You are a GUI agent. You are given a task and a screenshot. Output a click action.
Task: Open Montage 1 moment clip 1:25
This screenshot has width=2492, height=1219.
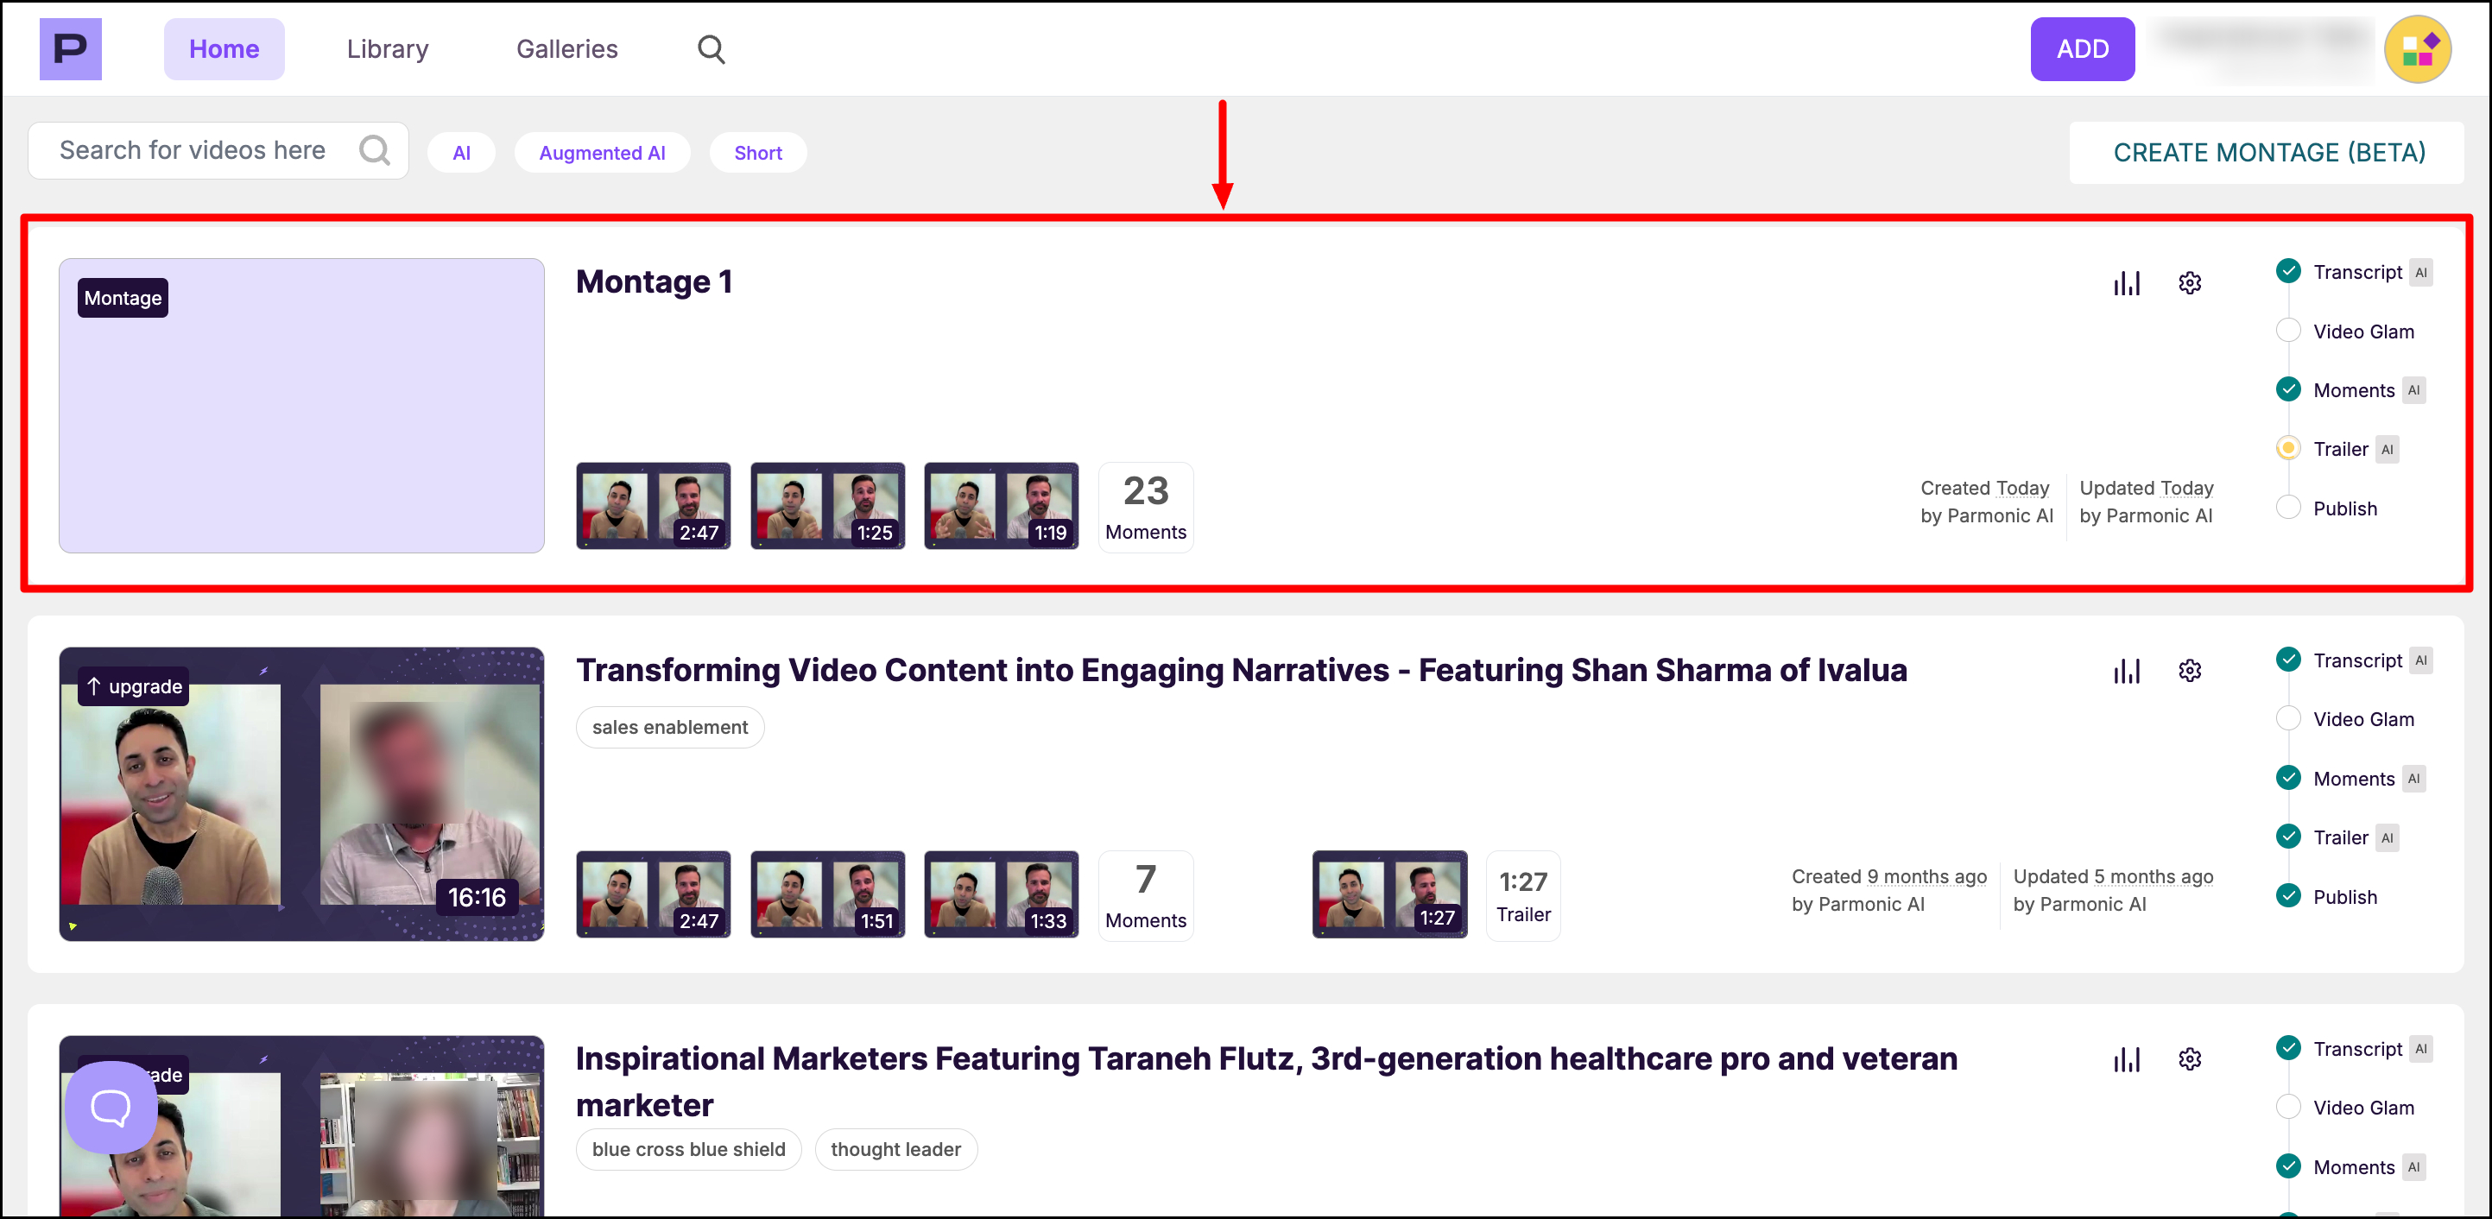click(827, 506)
